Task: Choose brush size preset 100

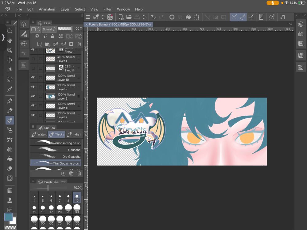Action: (77, 220)
